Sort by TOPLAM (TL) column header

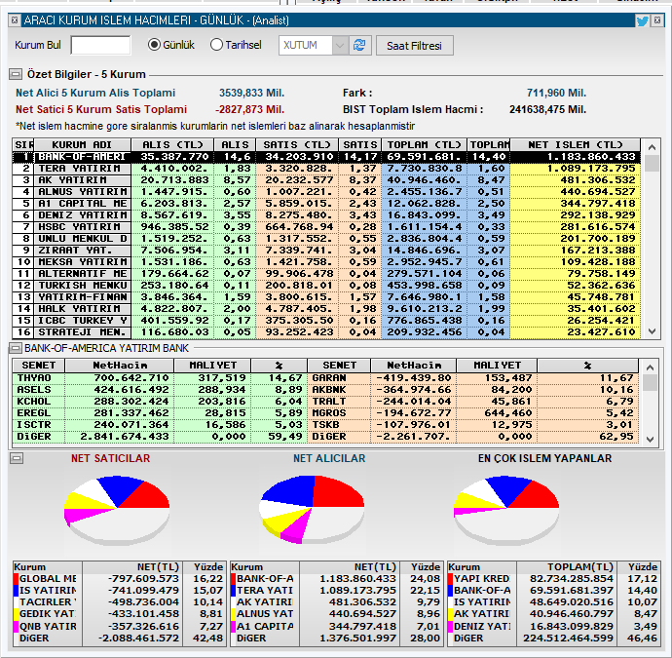pos(424,144)
